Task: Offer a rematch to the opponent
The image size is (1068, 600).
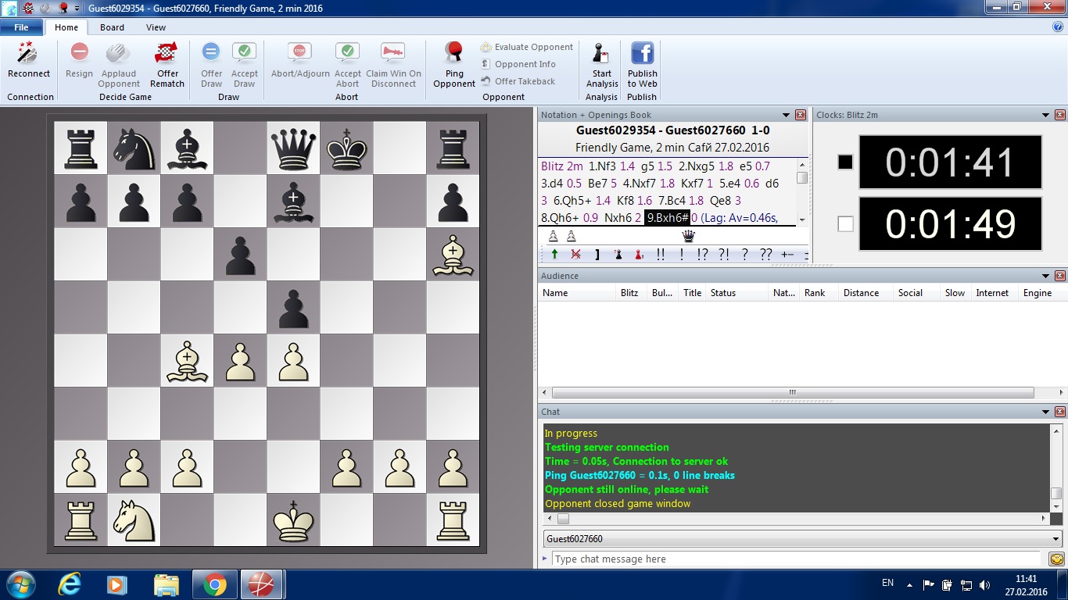Action: (167, 54)
